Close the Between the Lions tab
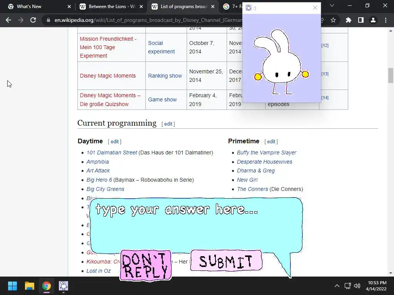The width and height of the screenshot is (394, 295). tap(141, 7)
